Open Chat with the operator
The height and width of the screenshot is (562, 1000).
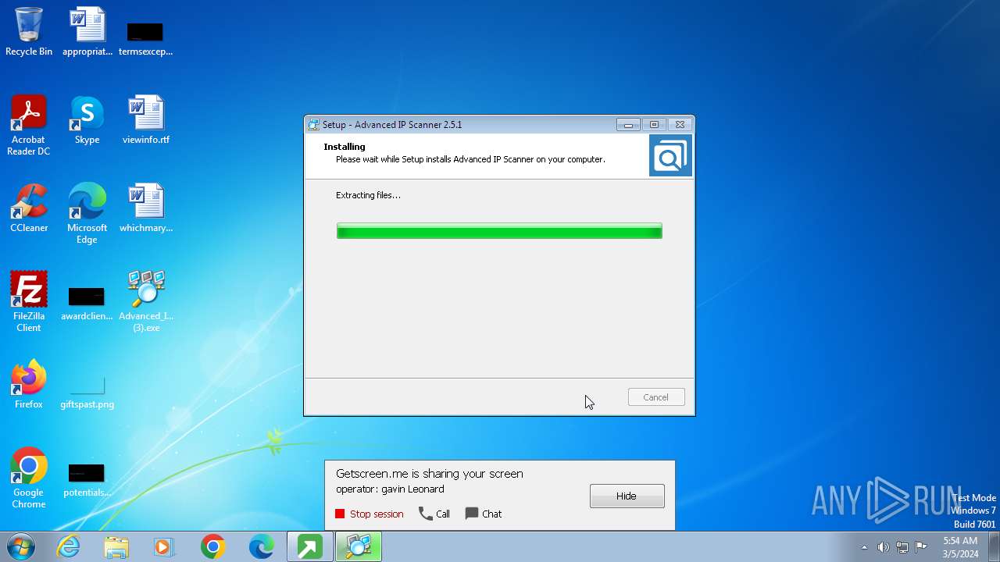[x=484, y=514]
